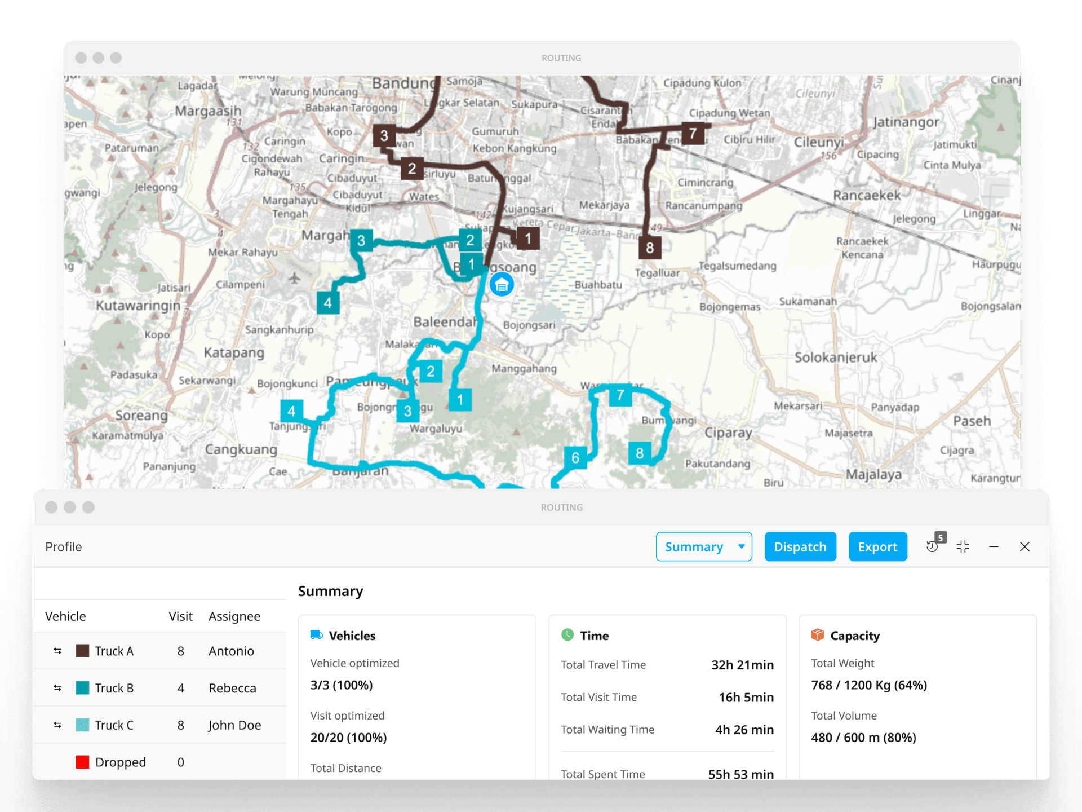The height and width of the screenshot is (812, 1082).
Task: Click swap arrows icon beside Truck A
Action: 57,651
